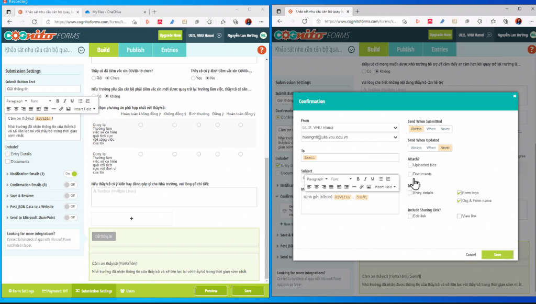The height and width of the screenshot is (304, 536).
Task: Open the orange help question mark in left window
Action: pos(262,50)
